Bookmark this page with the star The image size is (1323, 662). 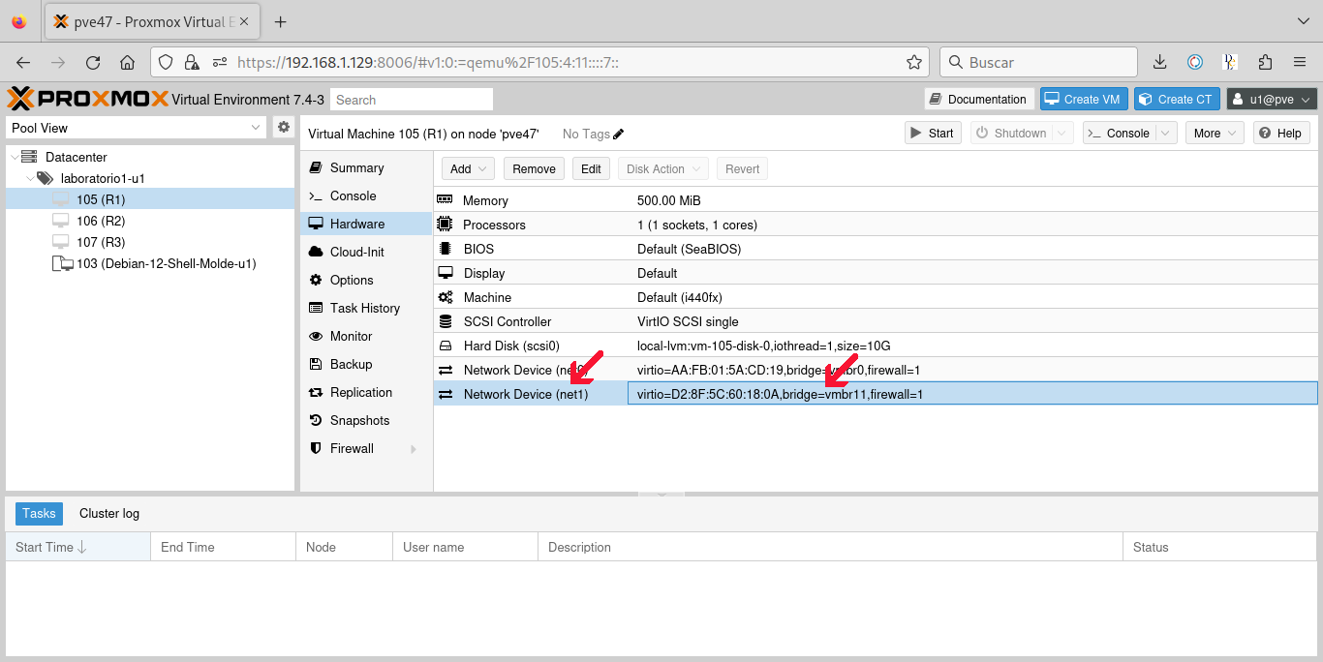(x=913, y=62)
